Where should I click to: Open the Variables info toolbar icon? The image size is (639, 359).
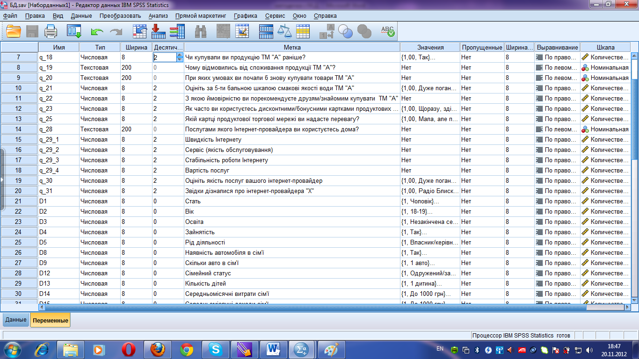point(177,31)
